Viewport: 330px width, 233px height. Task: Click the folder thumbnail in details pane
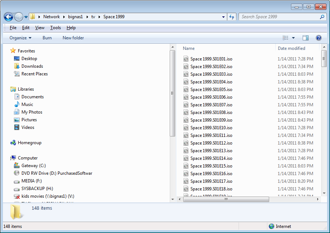16,212
